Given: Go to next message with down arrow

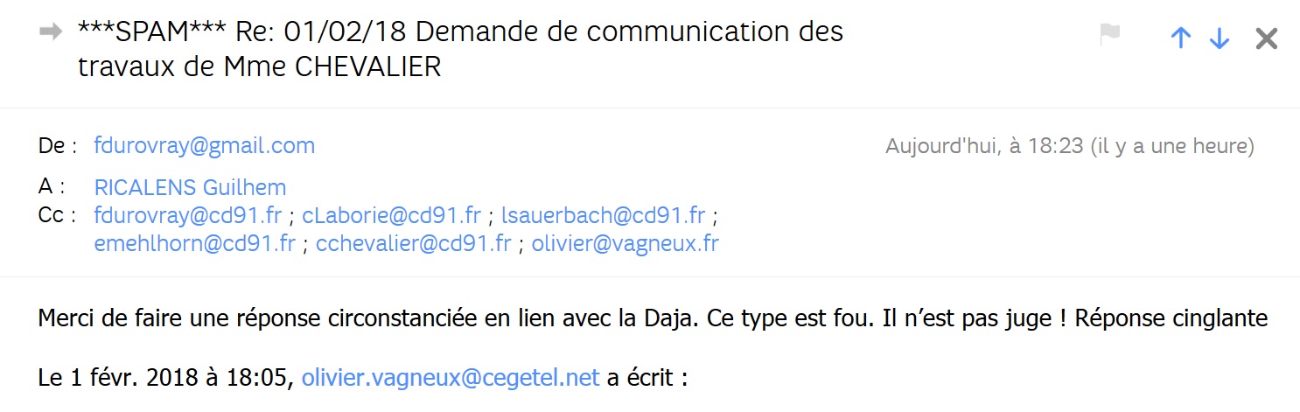Looking at the screenshot, I should pyautogui.click(x=1219, y=38).
